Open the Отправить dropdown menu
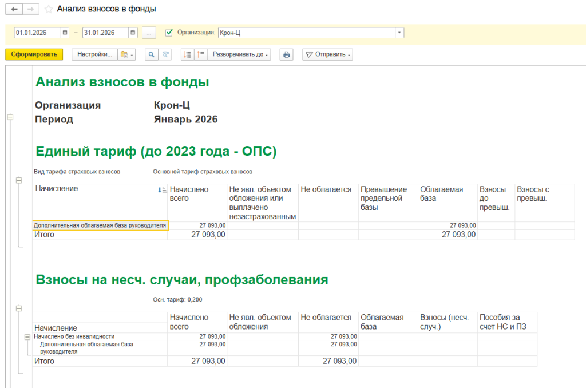Image resolution: width=586 pixels, height=388 pixels. [x=327, y=54]
